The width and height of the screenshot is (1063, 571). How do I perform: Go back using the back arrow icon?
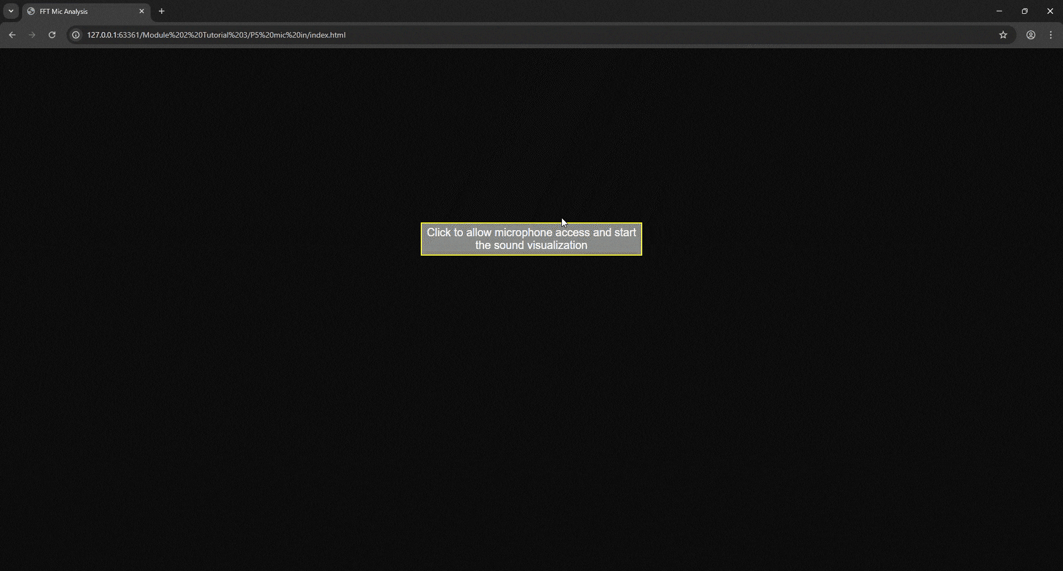point(12,34)
